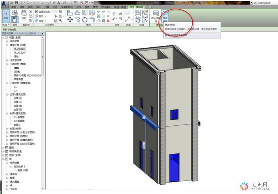Click Hide in View lightbulb icon

coord(114,14)
